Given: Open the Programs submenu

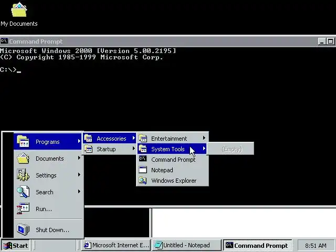Looking at the screenshot, I should (x=48, y=141).
